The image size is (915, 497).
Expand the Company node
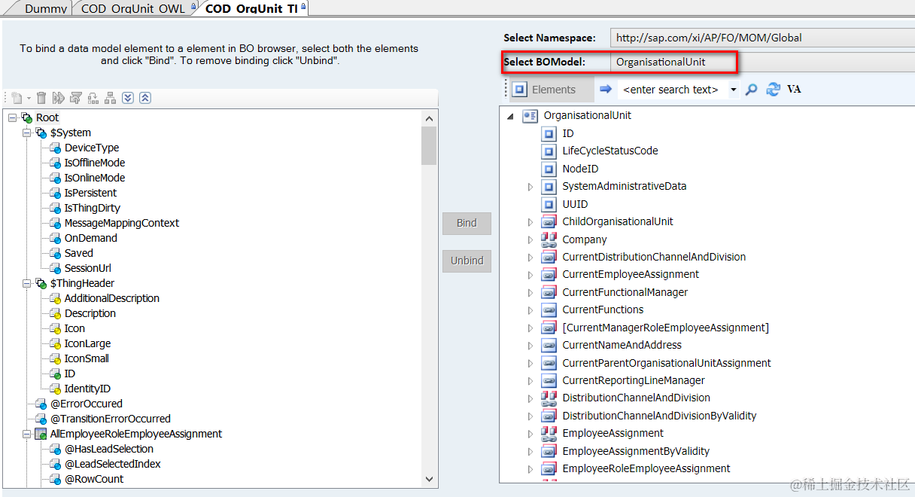tap(530, 239)
